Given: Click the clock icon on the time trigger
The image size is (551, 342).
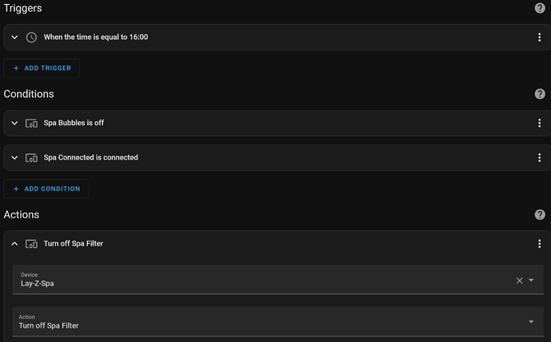Looking at the screenshot, I should click(31, 37).
